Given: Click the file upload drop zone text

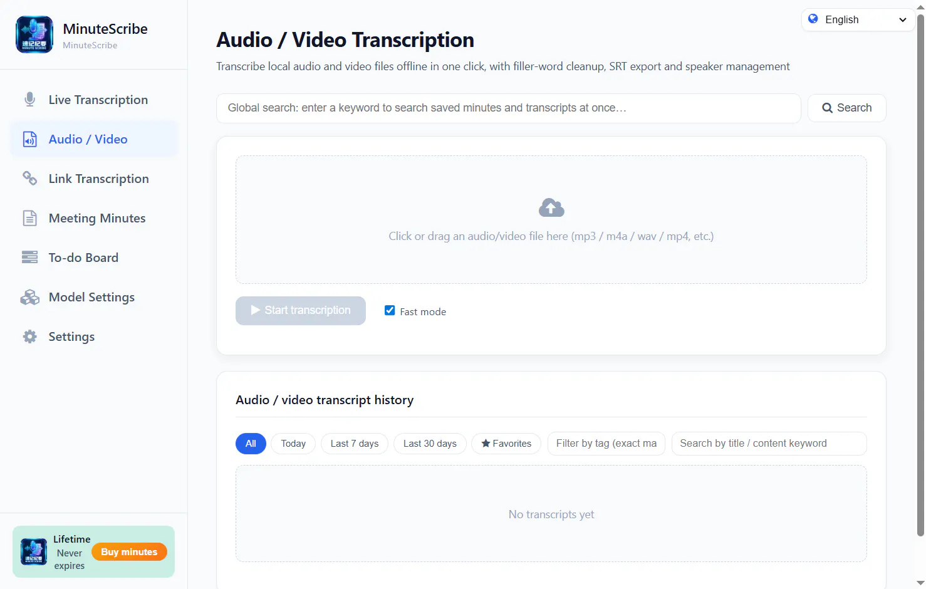Looking at the screenshot, I should pos(551,236).
